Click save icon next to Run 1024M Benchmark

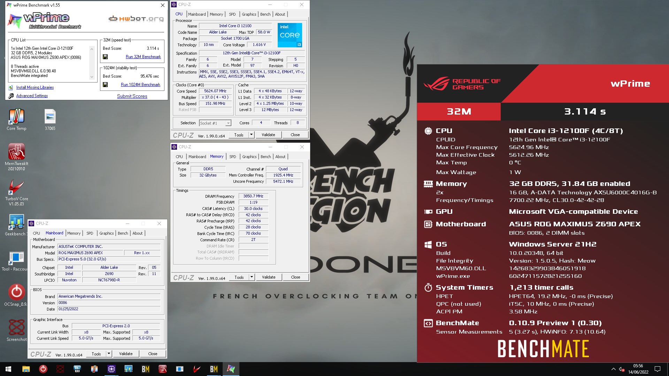(105, 85)
